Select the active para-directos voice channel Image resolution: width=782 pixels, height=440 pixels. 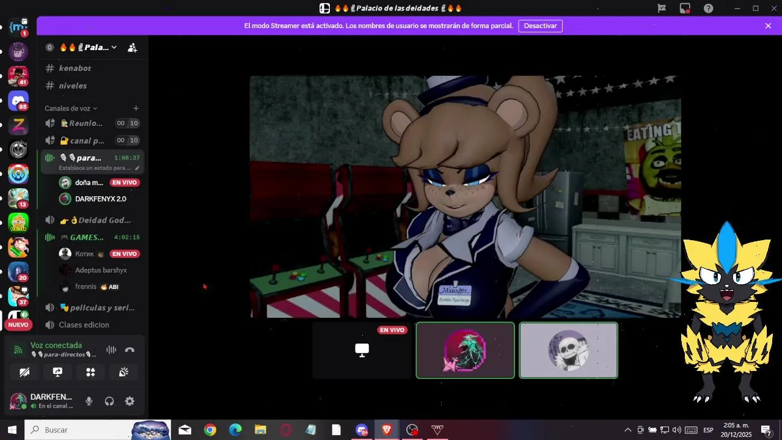click(92, 162)
